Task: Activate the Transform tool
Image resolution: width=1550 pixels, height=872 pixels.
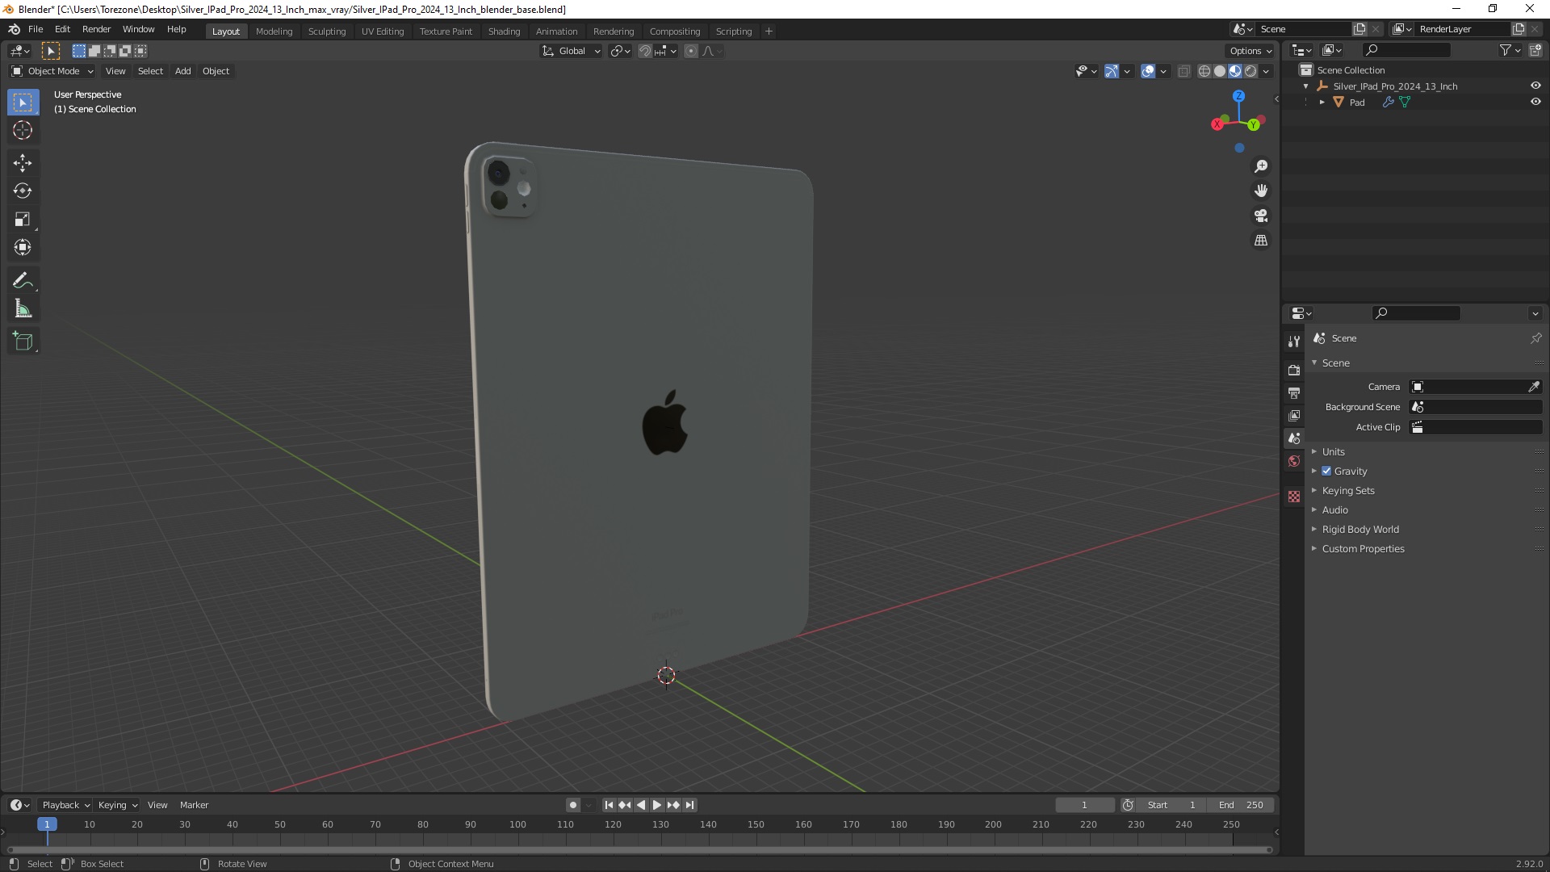Action: pyautogui.click(x=23, y=248)
